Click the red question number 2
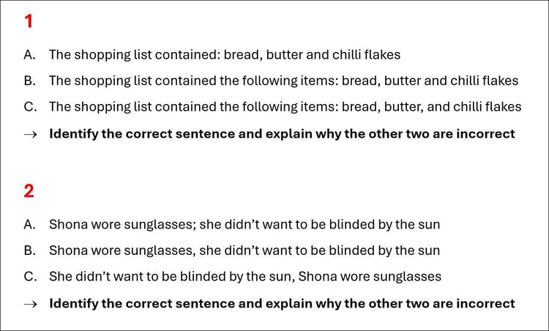This screenshot has width=549, height=331. click(29, 191)
